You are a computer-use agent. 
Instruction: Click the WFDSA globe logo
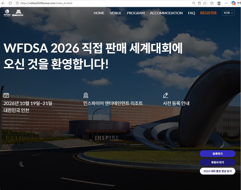(x=7, y=13)
